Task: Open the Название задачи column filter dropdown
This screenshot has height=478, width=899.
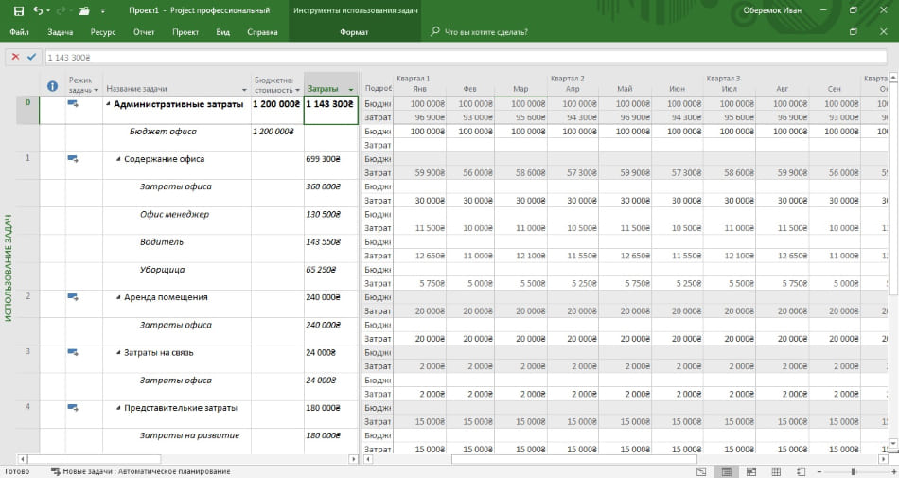Action: pyautogui.click(x=244, y=90)
